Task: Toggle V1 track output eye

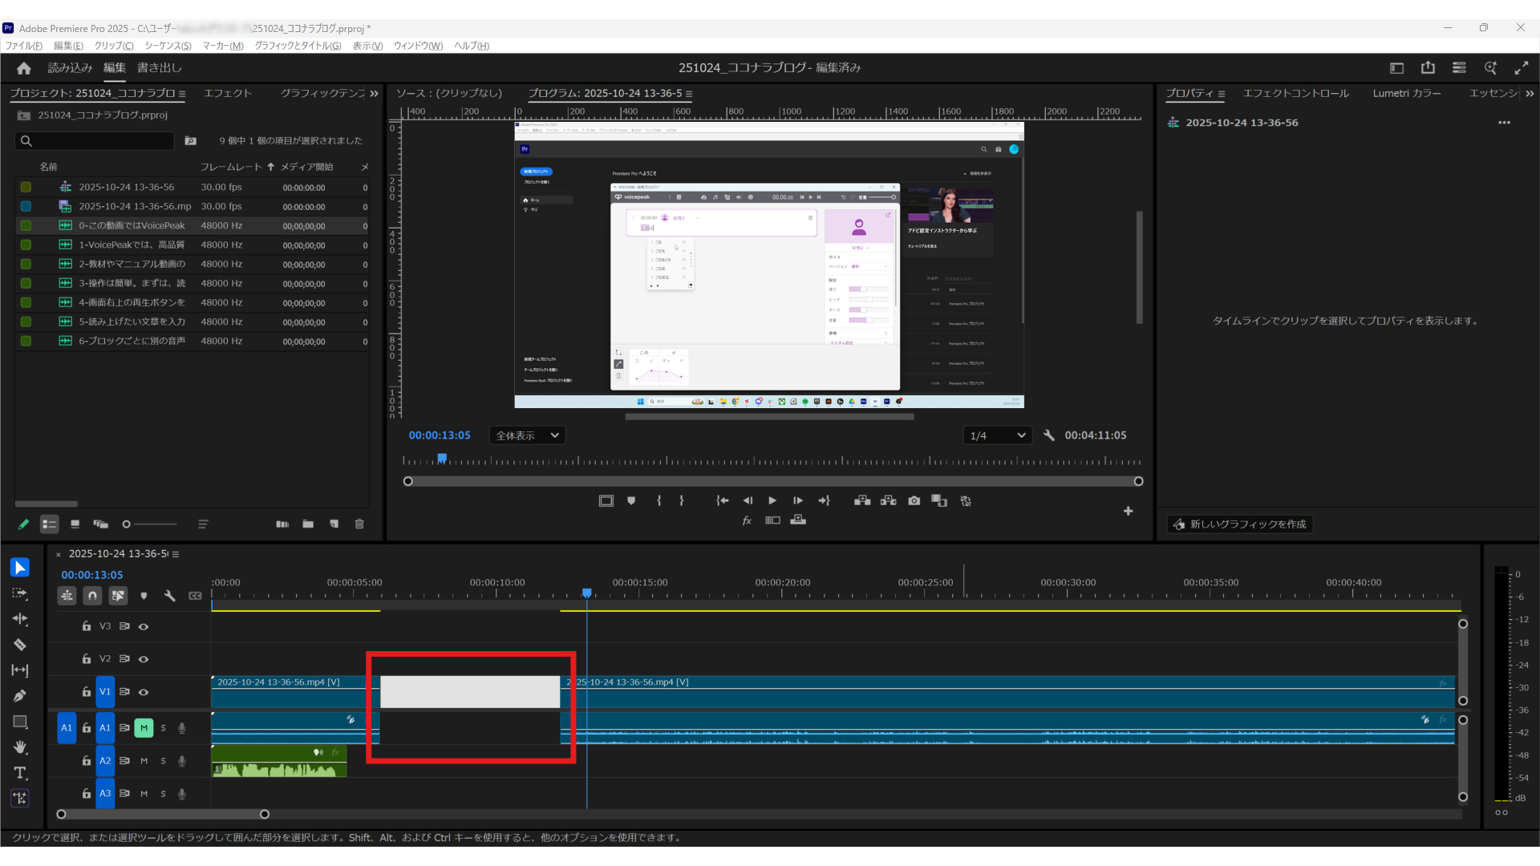Action: 144,692
